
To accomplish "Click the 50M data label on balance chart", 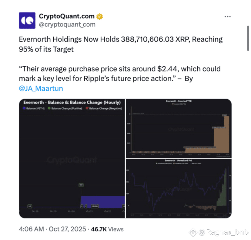I will [81, 185].
